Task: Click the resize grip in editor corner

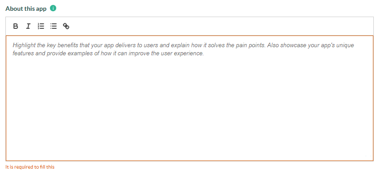Action: click(369, 156)
